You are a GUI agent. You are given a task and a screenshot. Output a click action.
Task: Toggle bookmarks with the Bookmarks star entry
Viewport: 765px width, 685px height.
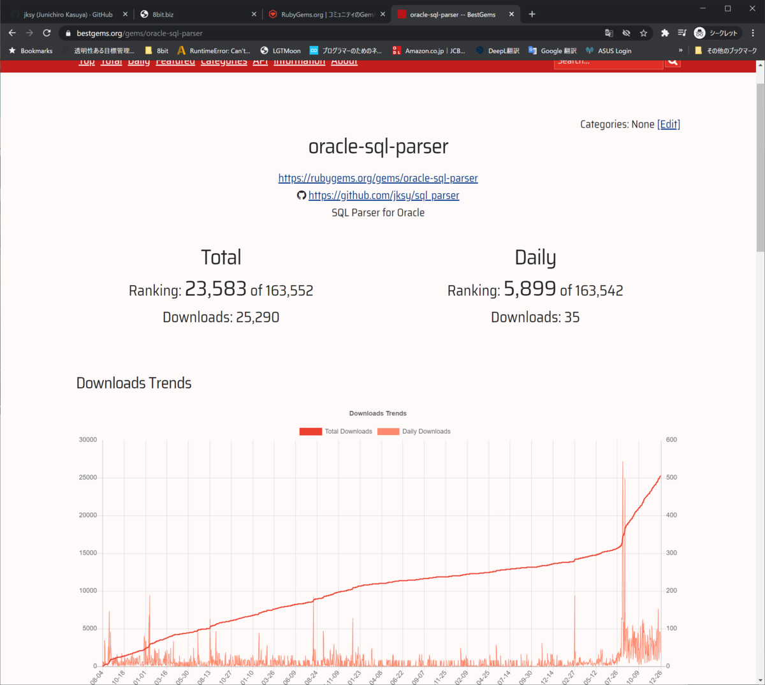click(x=31, y=50)
